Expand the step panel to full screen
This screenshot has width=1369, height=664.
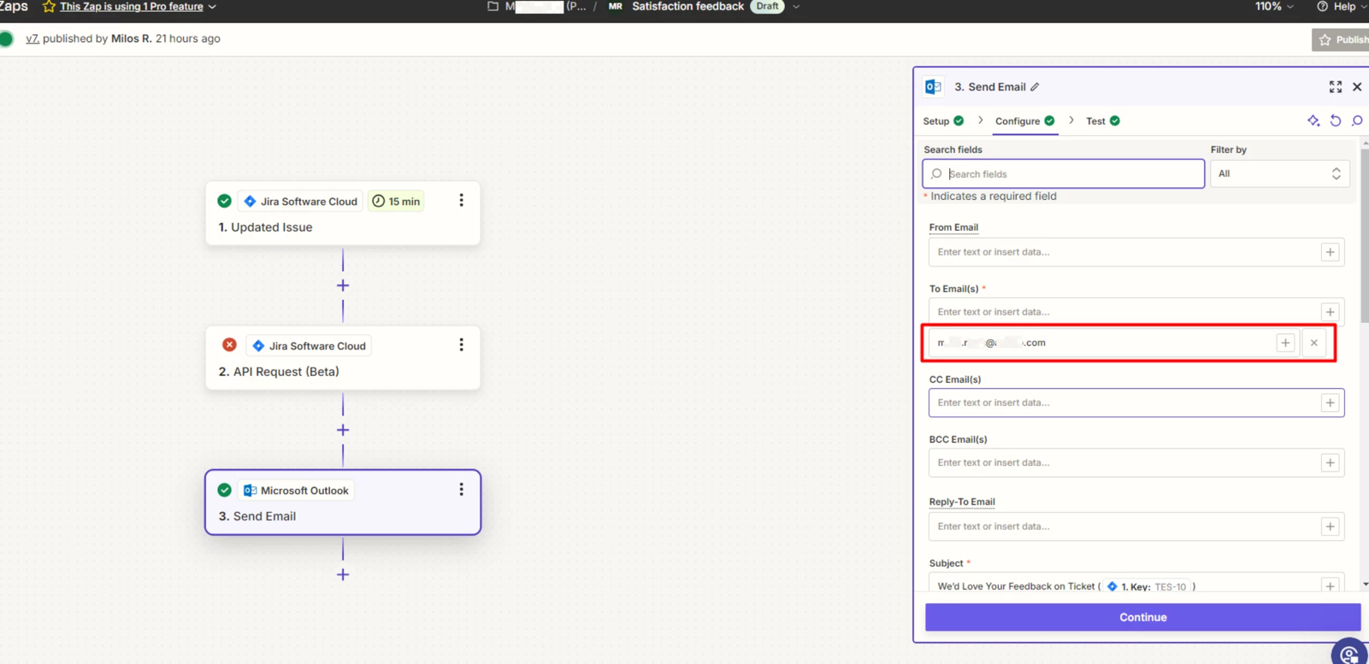1335,87
